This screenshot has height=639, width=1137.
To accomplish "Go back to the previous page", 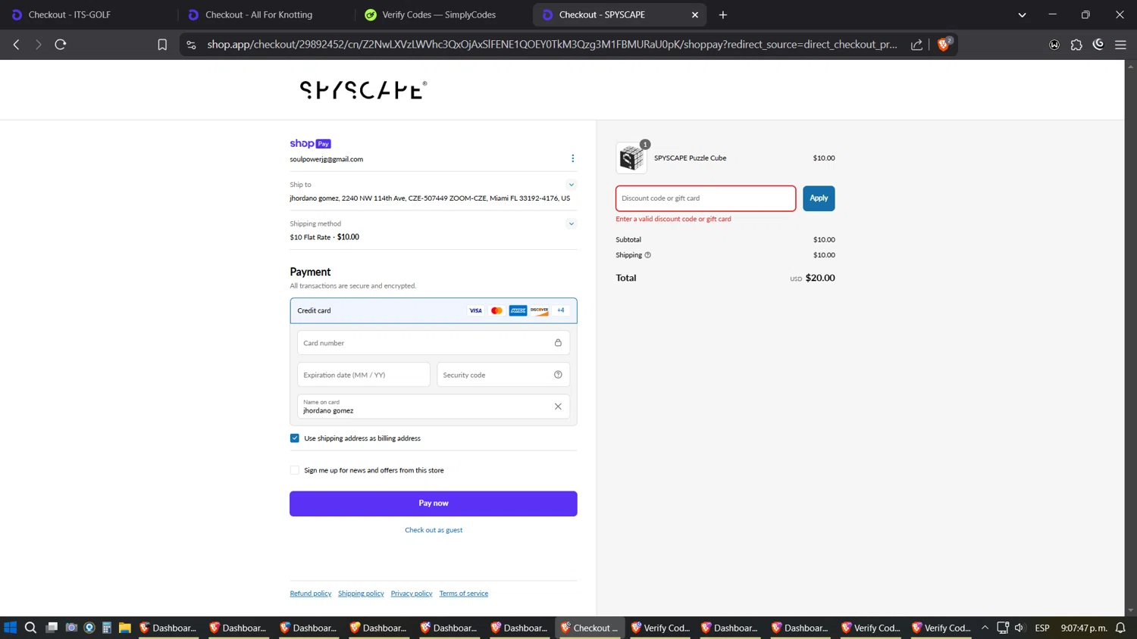I will pos(16,45).
